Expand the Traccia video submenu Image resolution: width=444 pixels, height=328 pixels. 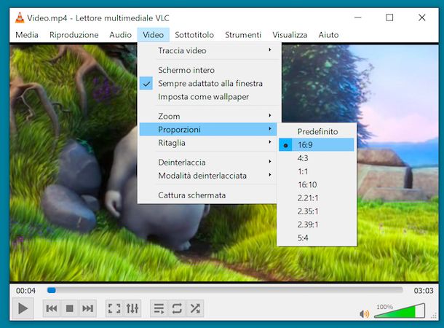(207, 50)
